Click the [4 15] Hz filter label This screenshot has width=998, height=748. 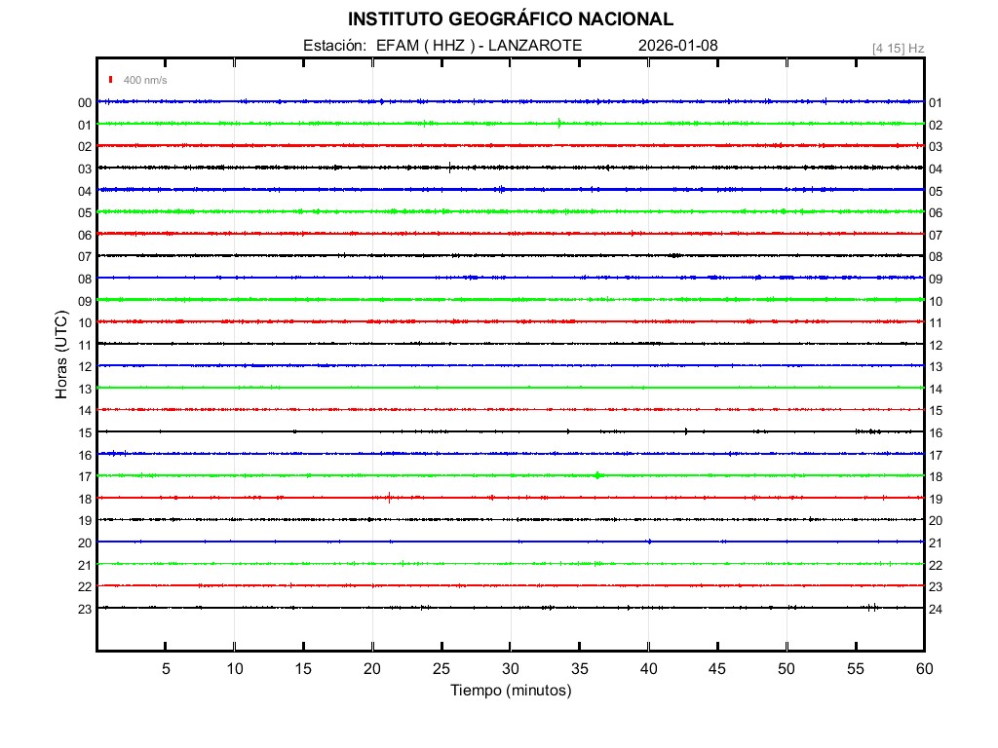[x=898, y=48]
